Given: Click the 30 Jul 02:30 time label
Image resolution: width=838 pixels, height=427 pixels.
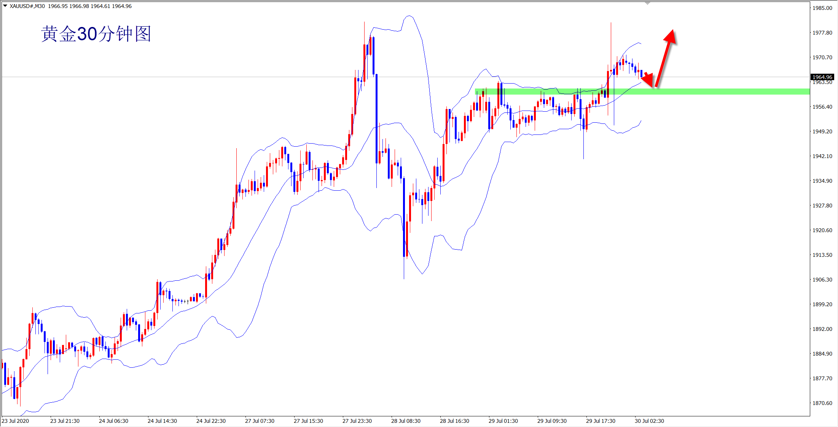Looking at the screenshot, I should pos(649,421).
